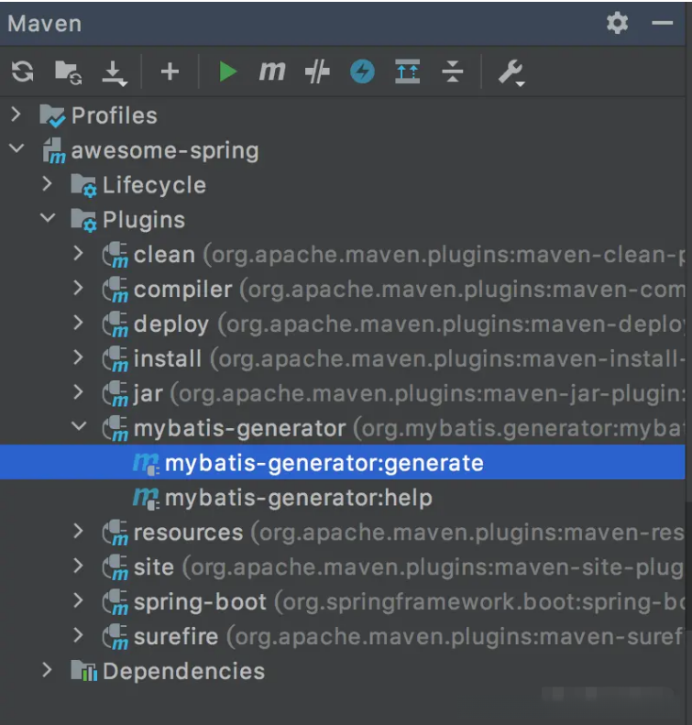
Task: Select the site plugin row
Action: coord(343,566)
